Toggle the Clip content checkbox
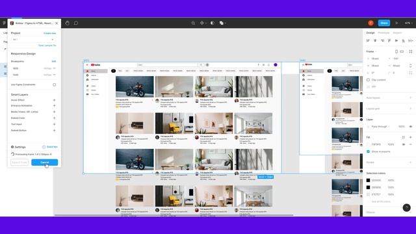 click(x=369, y=80)
